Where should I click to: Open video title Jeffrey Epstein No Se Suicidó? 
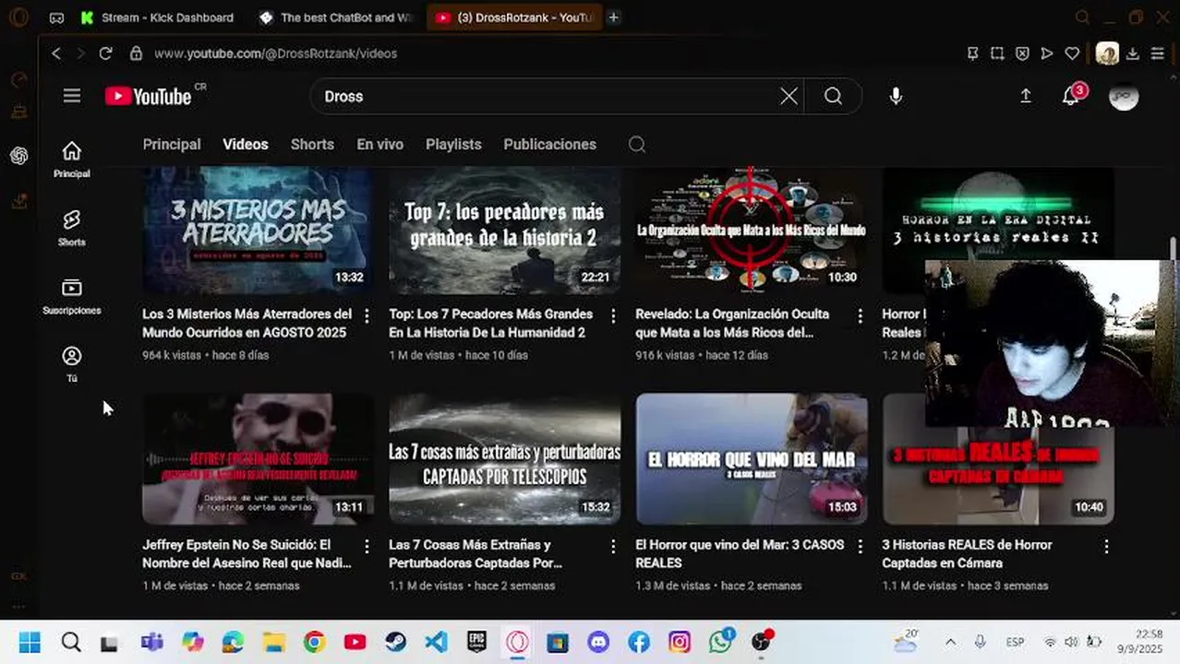click(247, 553)
